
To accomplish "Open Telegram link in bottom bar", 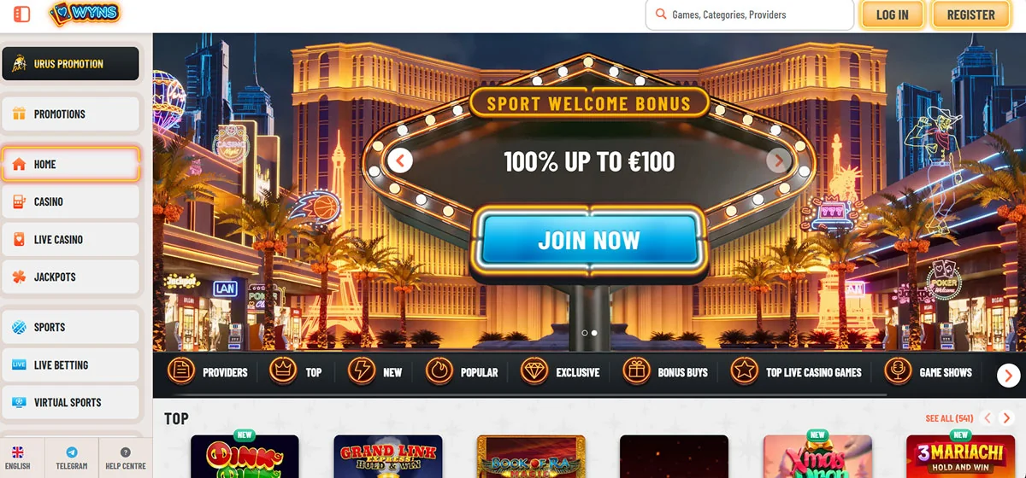I will tap(72, 458).
